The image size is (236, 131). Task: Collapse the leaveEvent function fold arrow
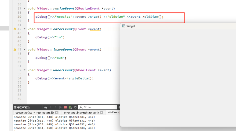(24, 49)
